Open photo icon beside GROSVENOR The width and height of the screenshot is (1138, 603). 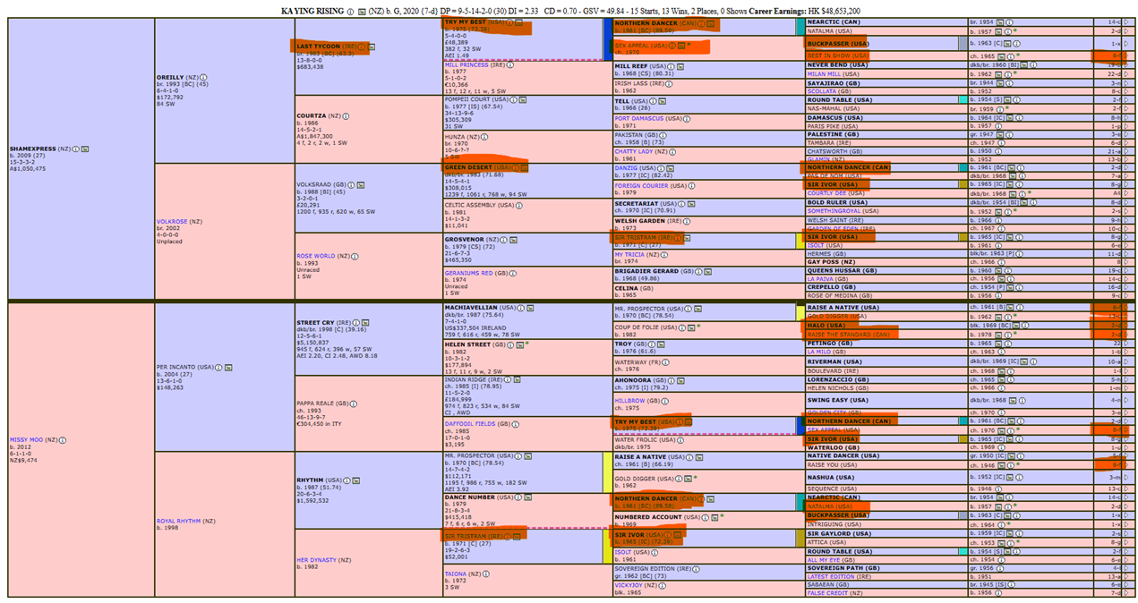(x=515, y=239)
